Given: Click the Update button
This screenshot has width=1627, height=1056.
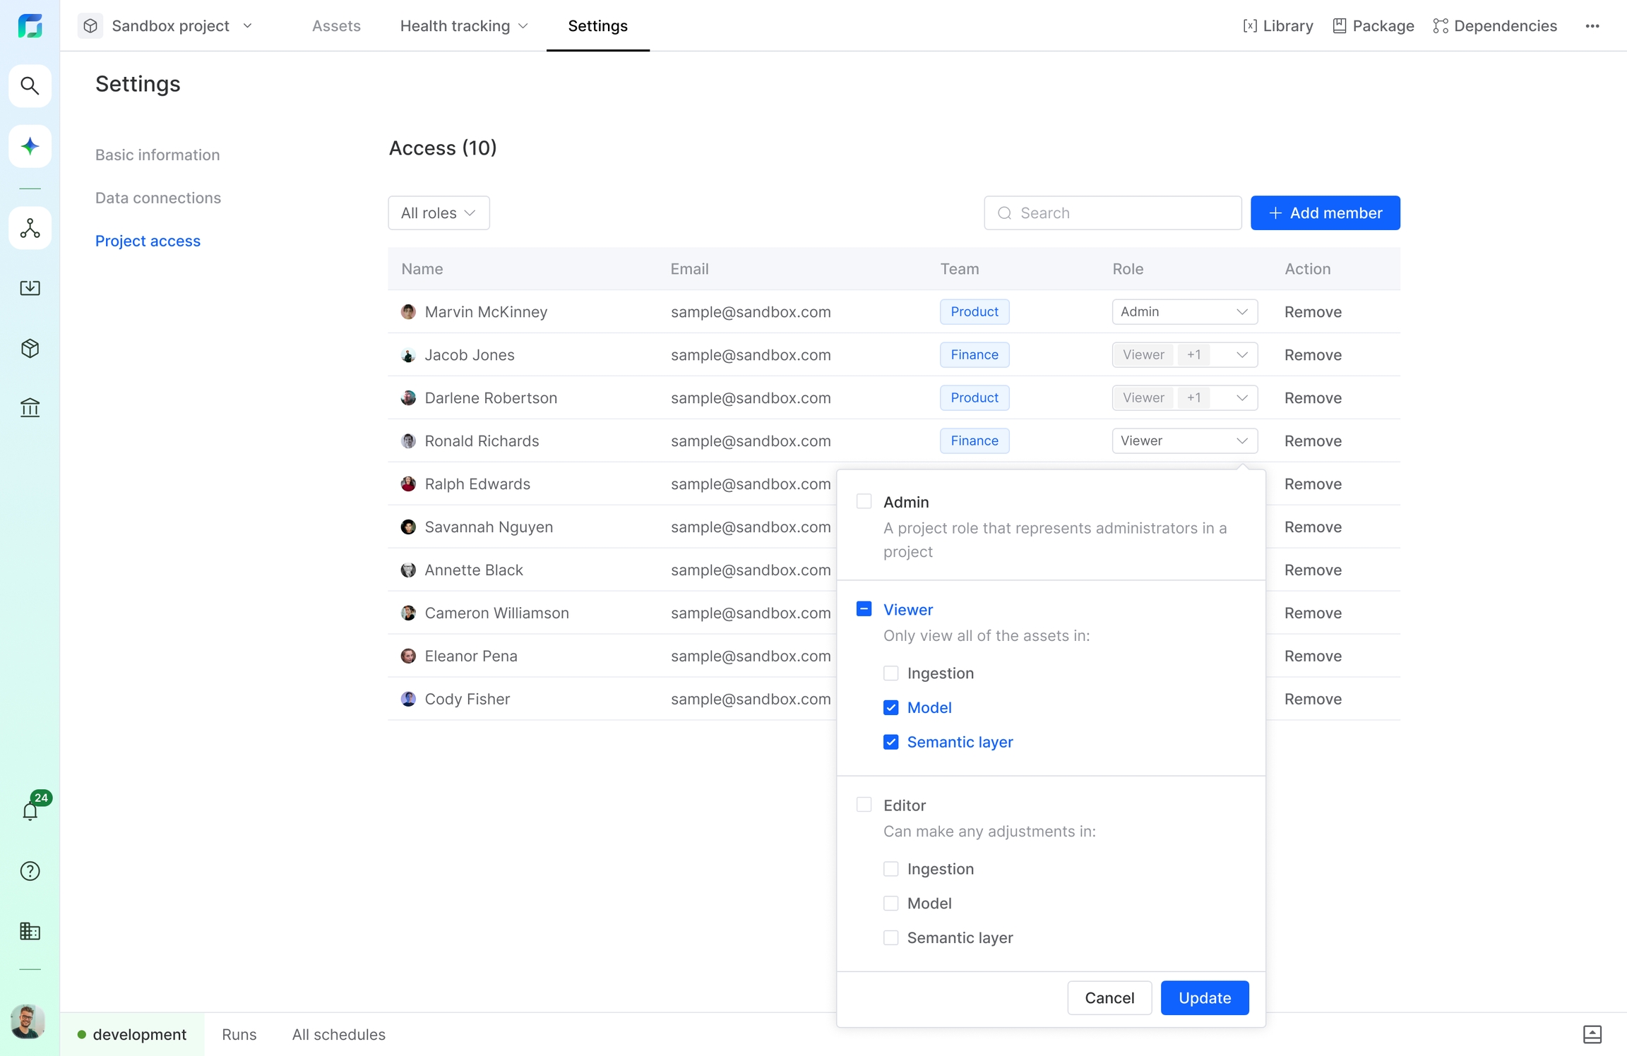Looking at the screenshot, I should point(1204,997).
